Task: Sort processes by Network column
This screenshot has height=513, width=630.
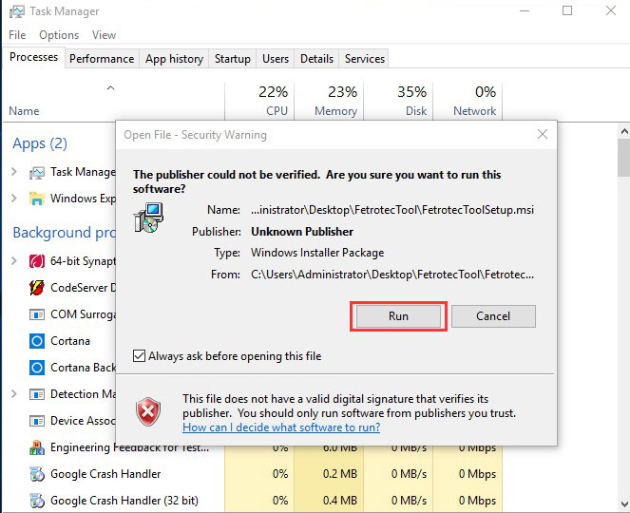Action: 468,101
